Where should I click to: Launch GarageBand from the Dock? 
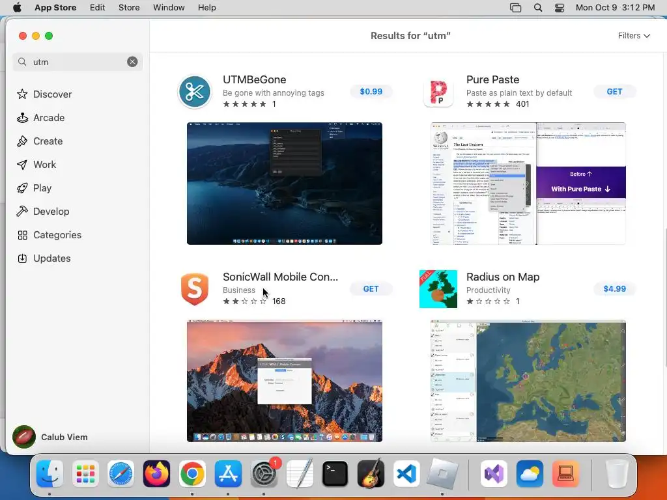[x=371, y=473]
